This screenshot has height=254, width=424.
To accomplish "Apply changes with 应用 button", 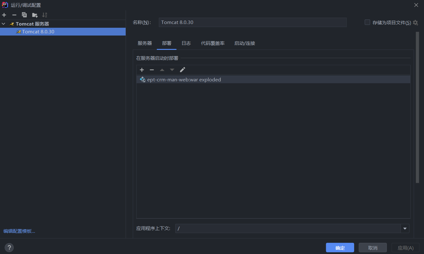I will [x=405, y=247].
